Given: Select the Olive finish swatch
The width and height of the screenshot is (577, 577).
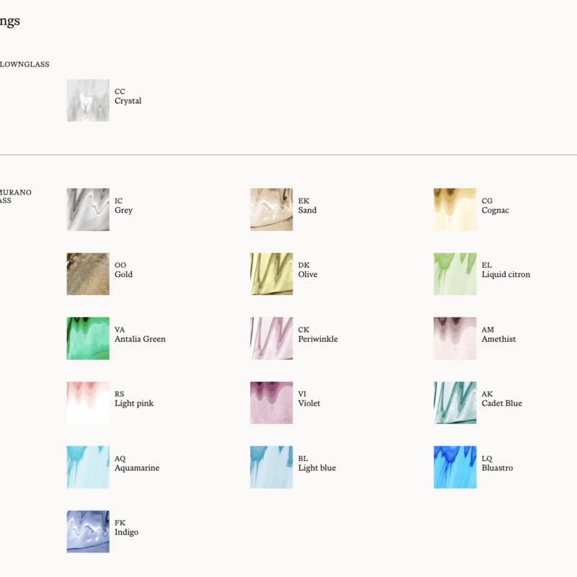Looking at the screenshot, I should coord(272,274).
